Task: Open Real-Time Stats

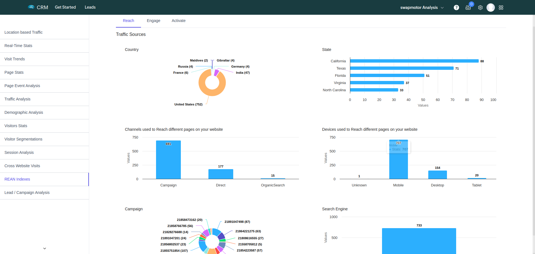Action: point(44,46)
